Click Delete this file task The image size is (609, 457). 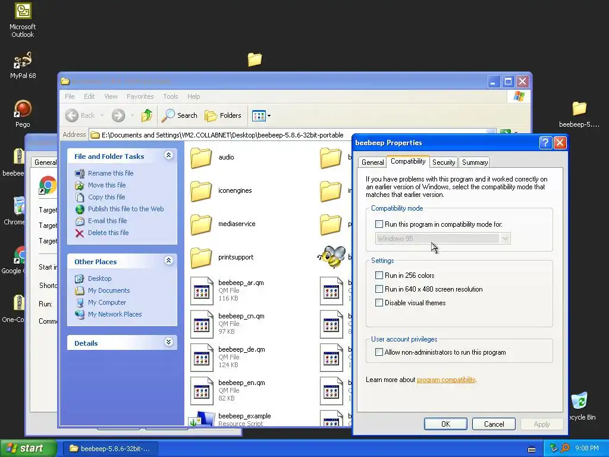tap(108, 233)
